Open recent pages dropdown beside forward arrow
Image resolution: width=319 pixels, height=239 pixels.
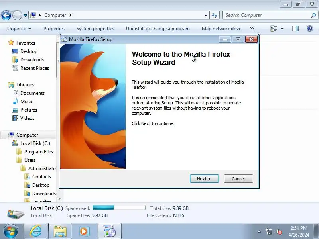click(x=25, y=15)
